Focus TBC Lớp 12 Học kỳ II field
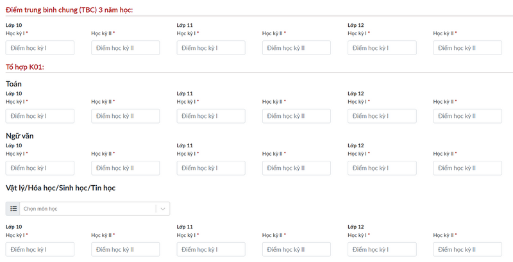The image size is (513, 262). 467,48
